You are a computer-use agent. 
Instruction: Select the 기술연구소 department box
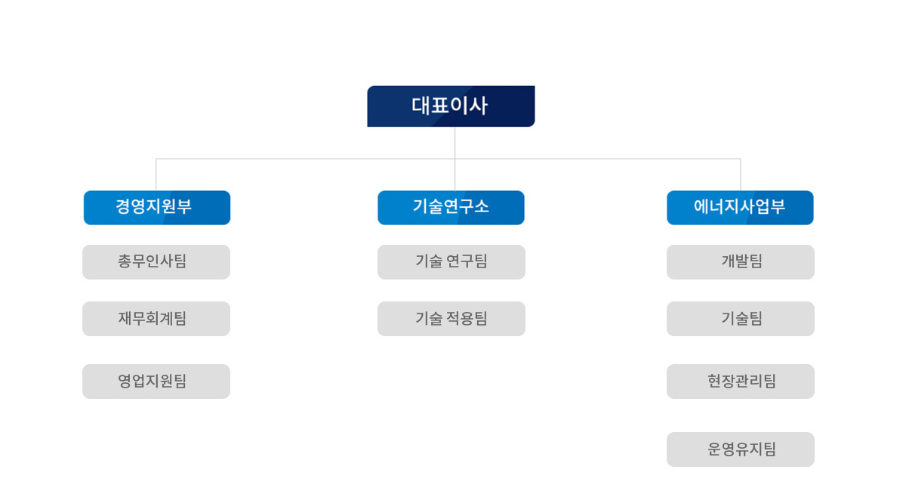pos(451,208)
